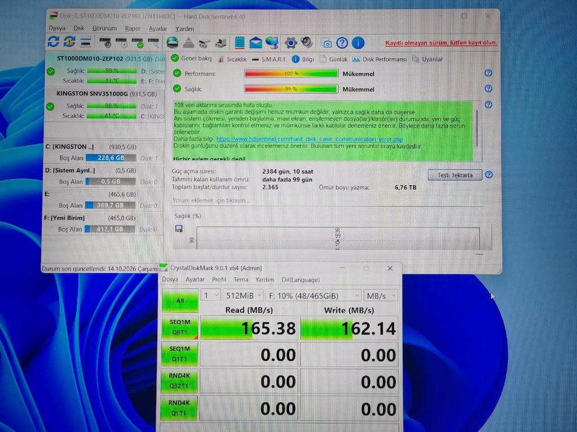The image size is (577, 432).
Task: Open Tema menu in CrystalDiskMark
Action: (x=241, y=279)
